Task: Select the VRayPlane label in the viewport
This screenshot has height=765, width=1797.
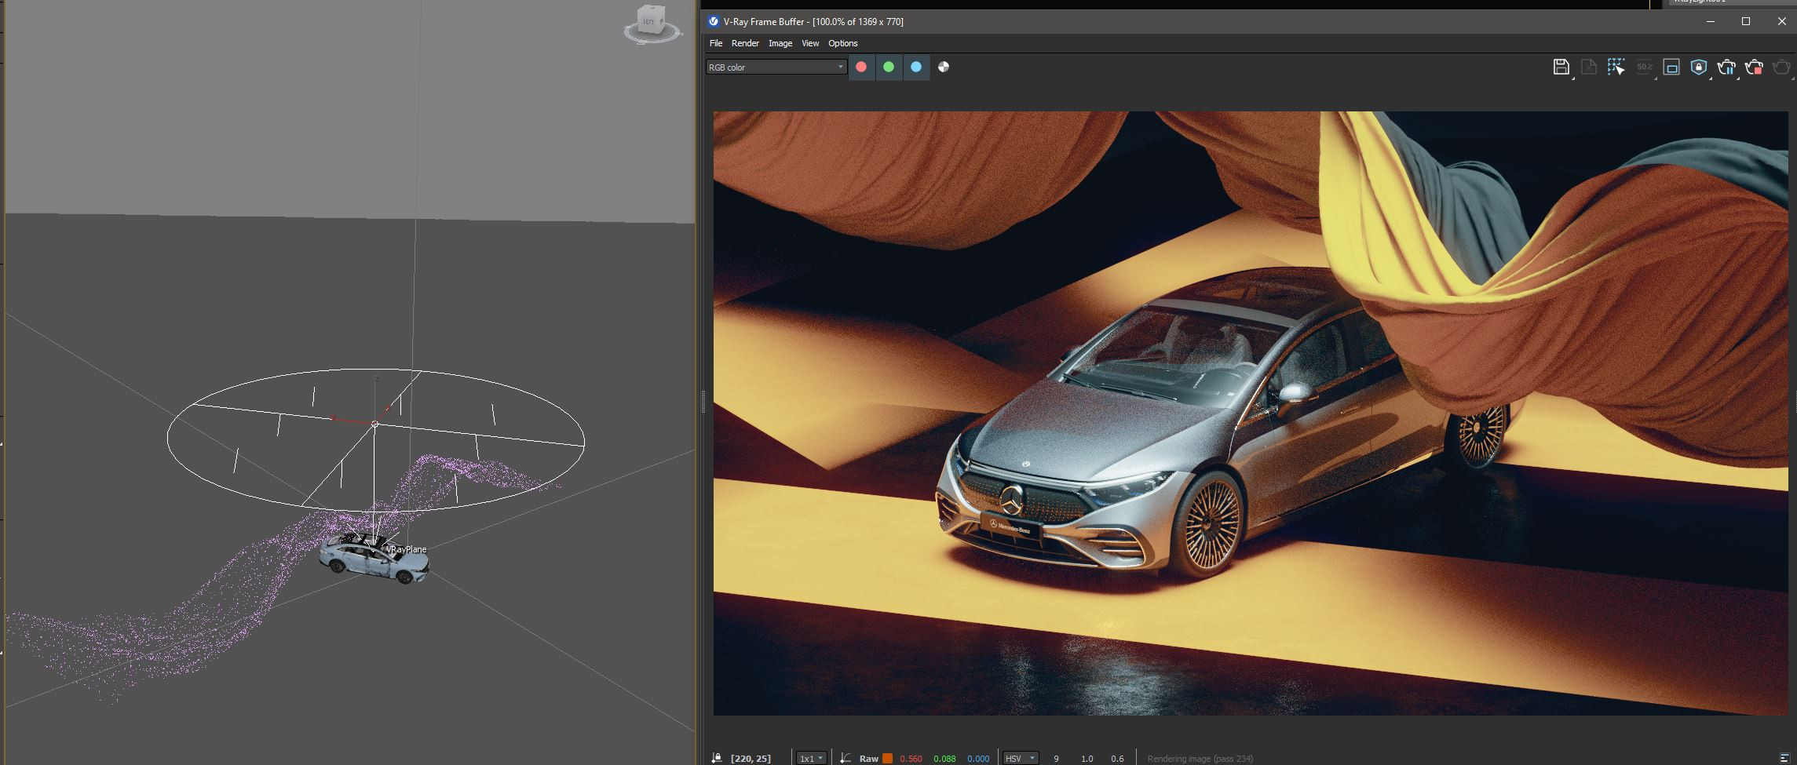Action: point(407,549)
